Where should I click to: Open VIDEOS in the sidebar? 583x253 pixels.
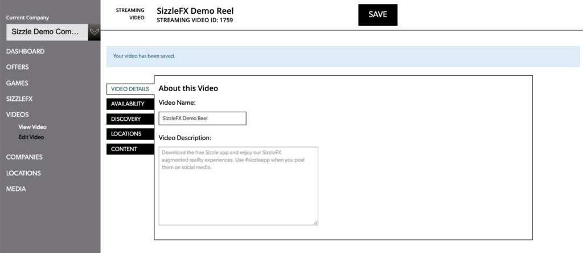pyautogui.click(x=17, y=115)
